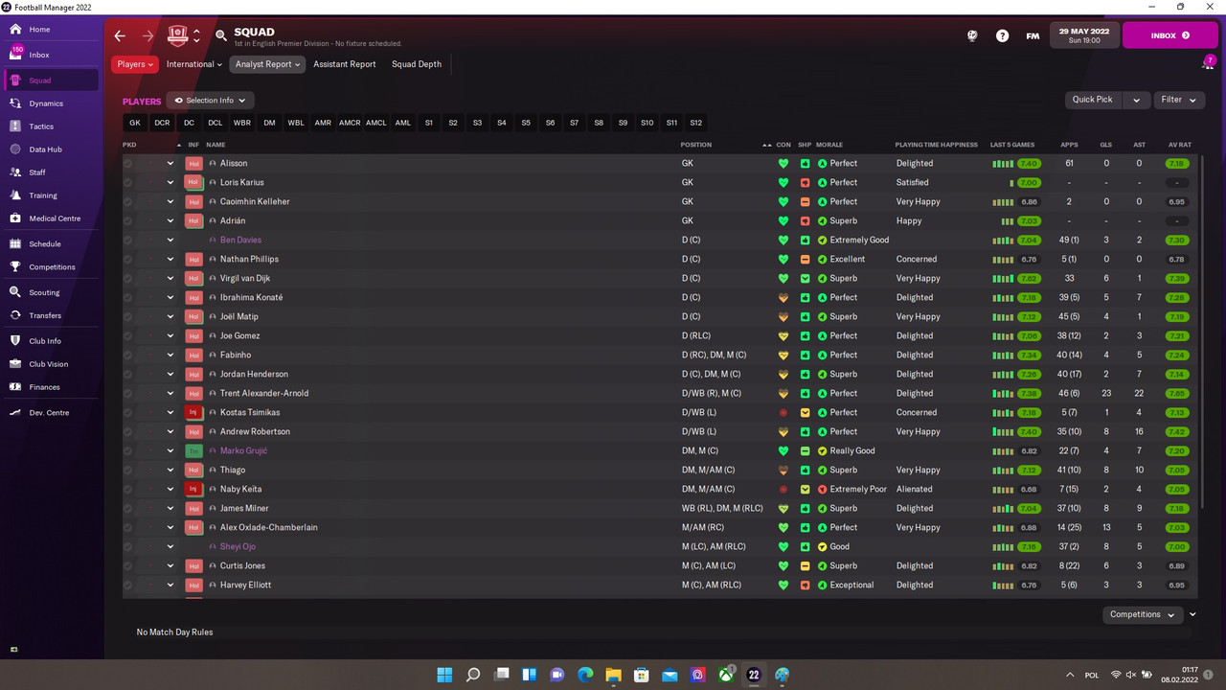Screen dimensions: 1226x690
Task: Open the Competitions dropdown at bottom
Action: pyautogui.click(x=1143, y=614)
